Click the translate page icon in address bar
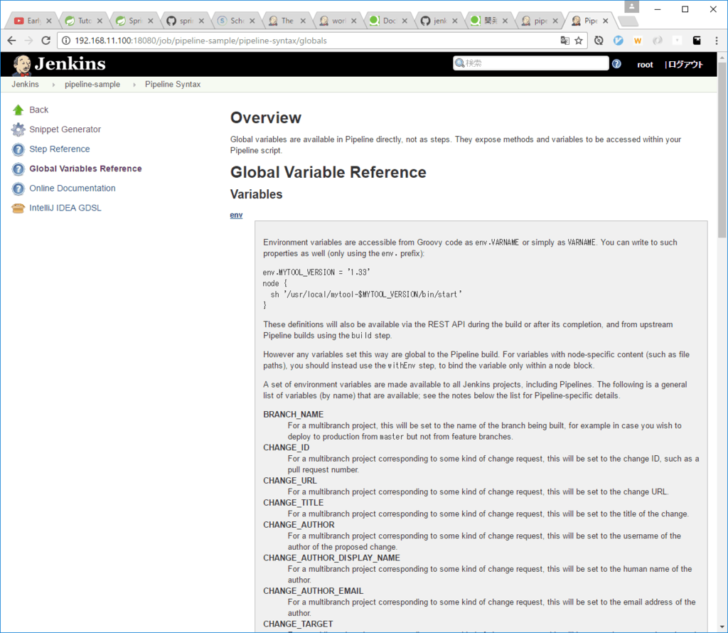The width and height of the screenshot is (728, 633). click(564, 41)
